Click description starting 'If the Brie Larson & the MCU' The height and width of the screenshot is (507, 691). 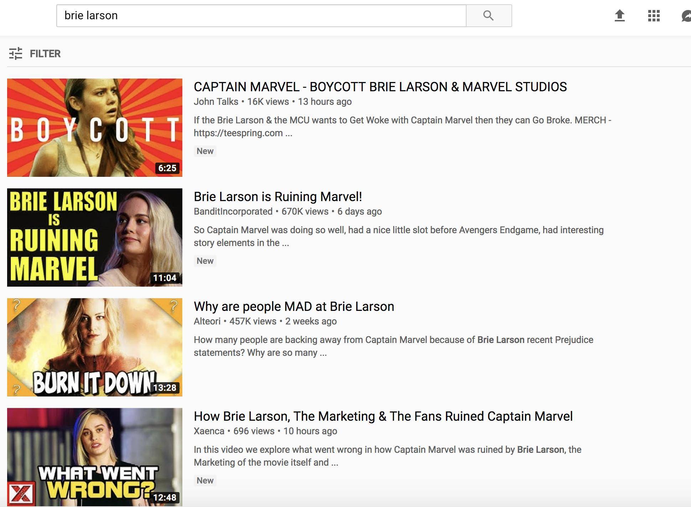point(402,127)
